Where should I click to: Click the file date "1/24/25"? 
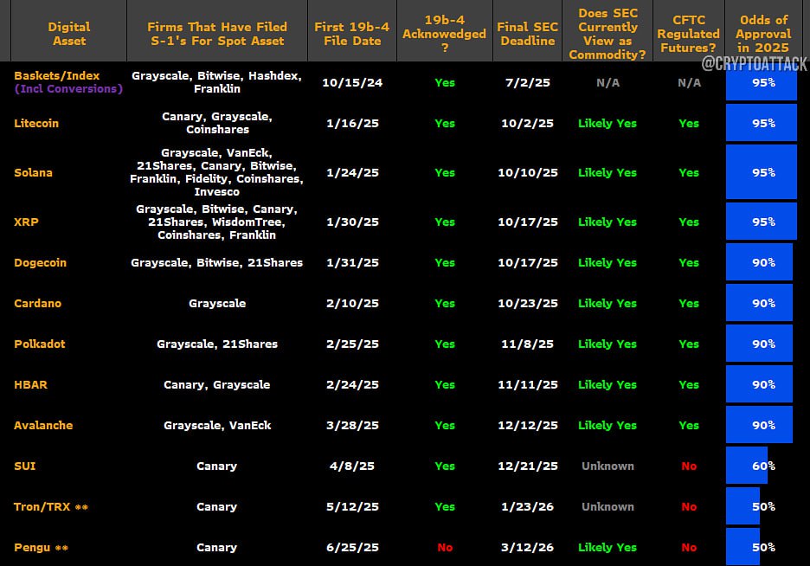point(352,172)
